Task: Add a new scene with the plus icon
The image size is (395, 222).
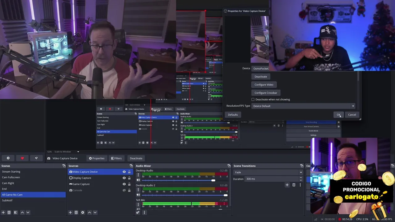Action: [3, 212]
